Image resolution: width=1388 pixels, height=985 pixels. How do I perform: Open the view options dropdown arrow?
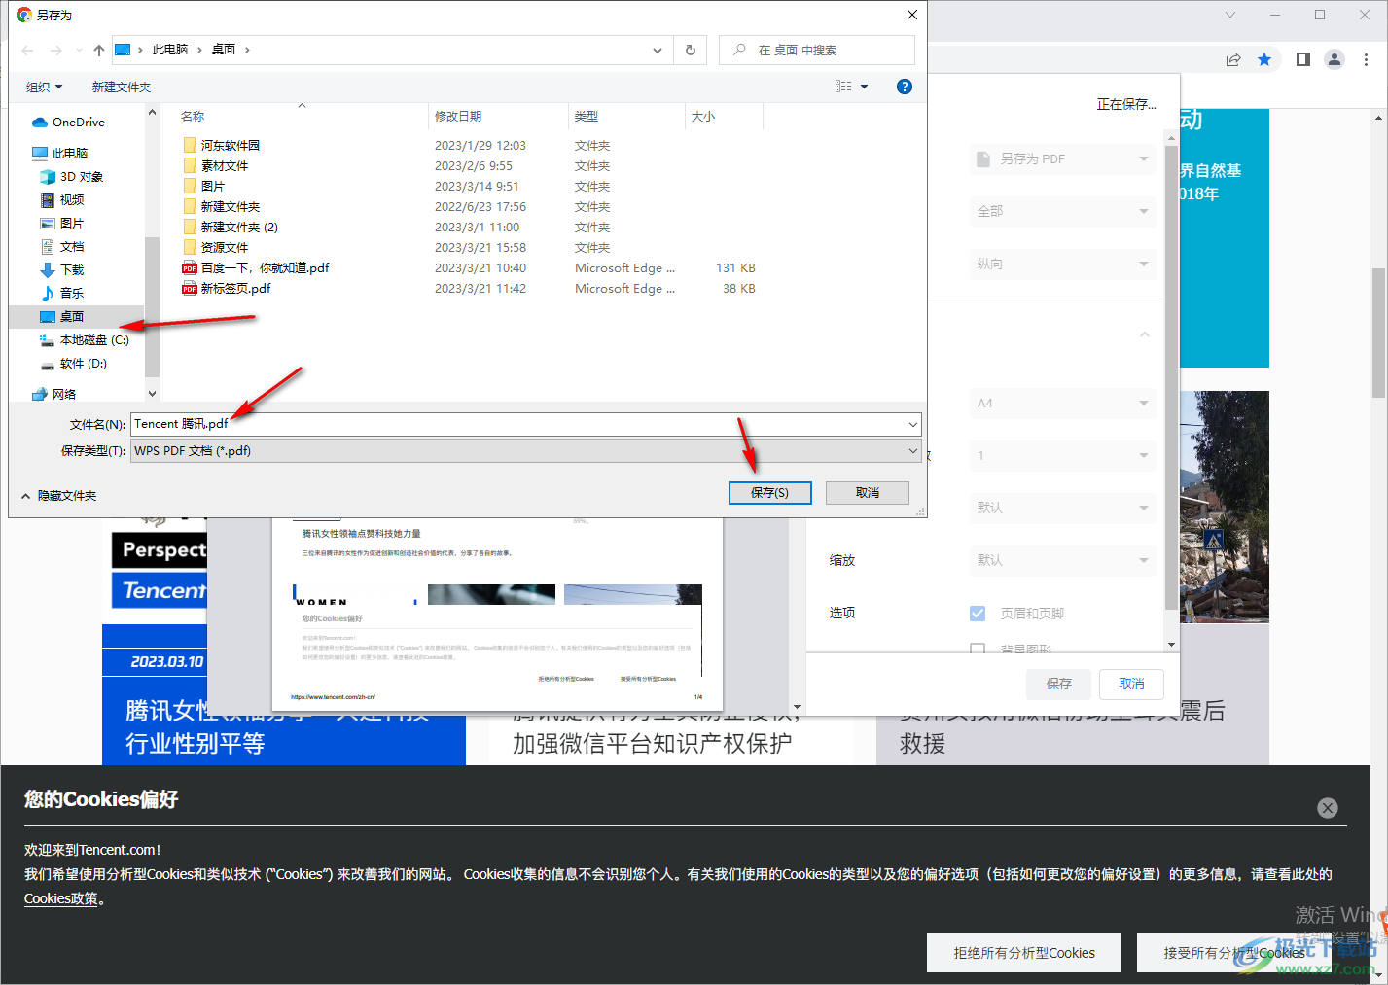click(864, 87)
